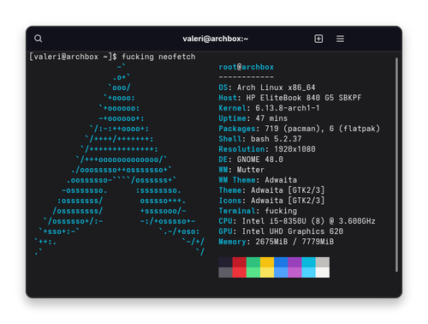This screenshot has height=324, width=428.
Task: Open the terminal search magnifier icon
Action: point(39,39)
